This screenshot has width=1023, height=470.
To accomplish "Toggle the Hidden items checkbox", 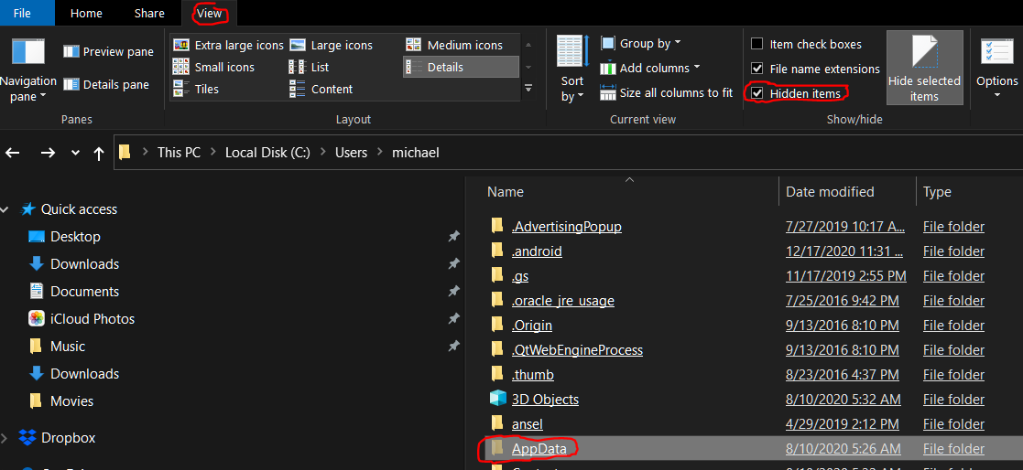I will coord(757,93).
